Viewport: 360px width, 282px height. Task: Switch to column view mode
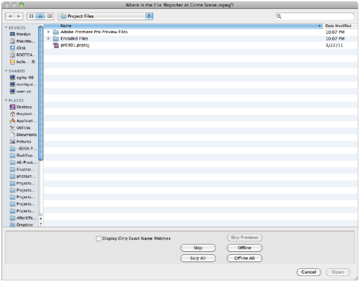49,17
